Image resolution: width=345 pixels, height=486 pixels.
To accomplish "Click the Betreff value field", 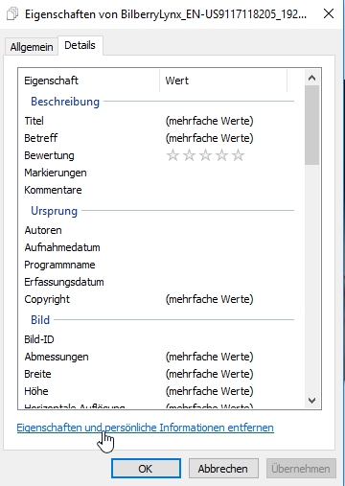I will [210, 138].
